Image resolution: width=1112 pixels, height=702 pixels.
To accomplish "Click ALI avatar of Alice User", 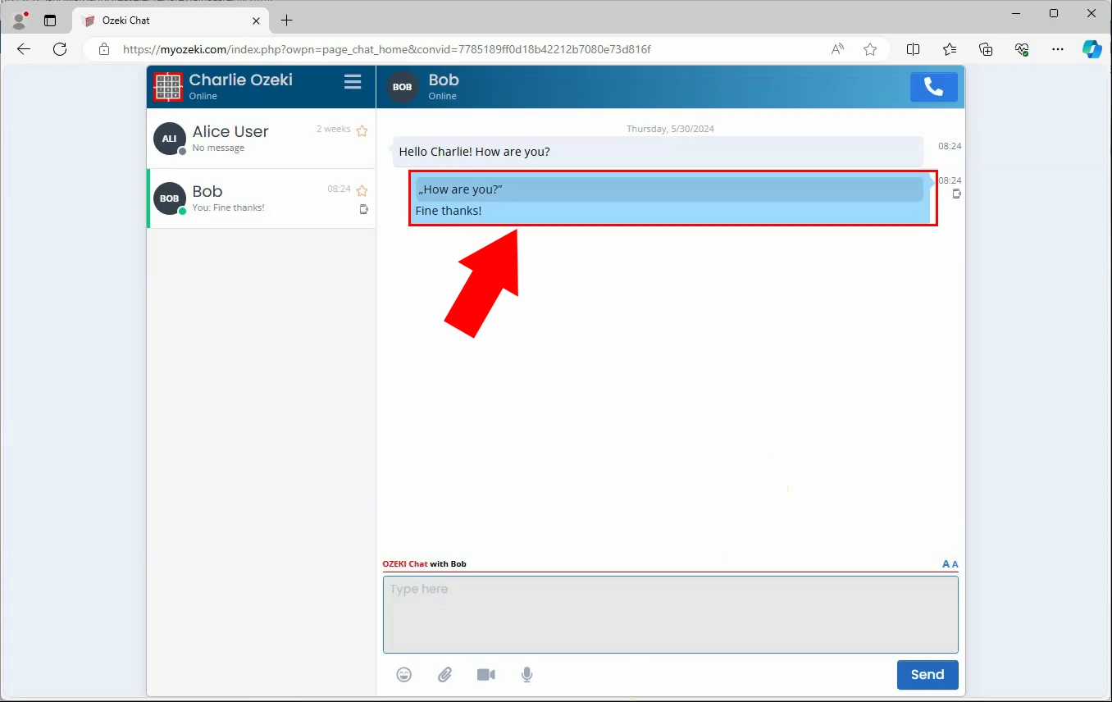I will [169, 139].
